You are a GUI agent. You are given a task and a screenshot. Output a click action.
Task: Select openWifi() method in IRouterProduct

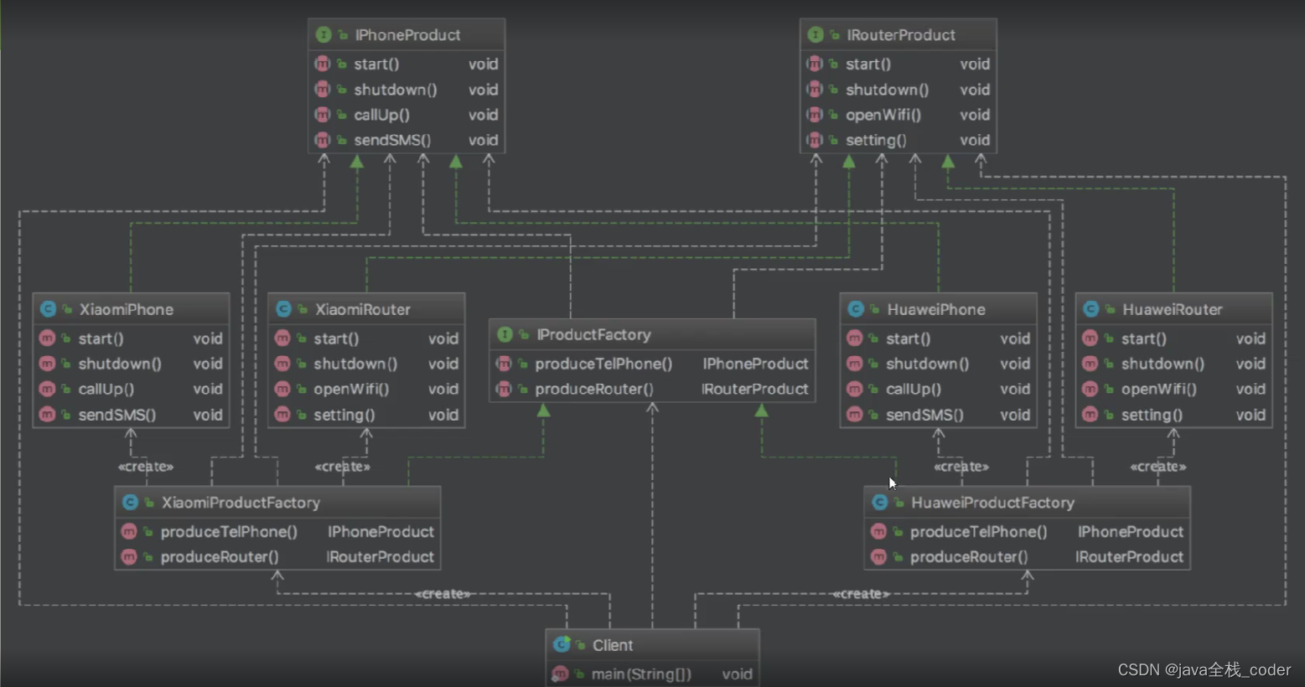point(898,115)
